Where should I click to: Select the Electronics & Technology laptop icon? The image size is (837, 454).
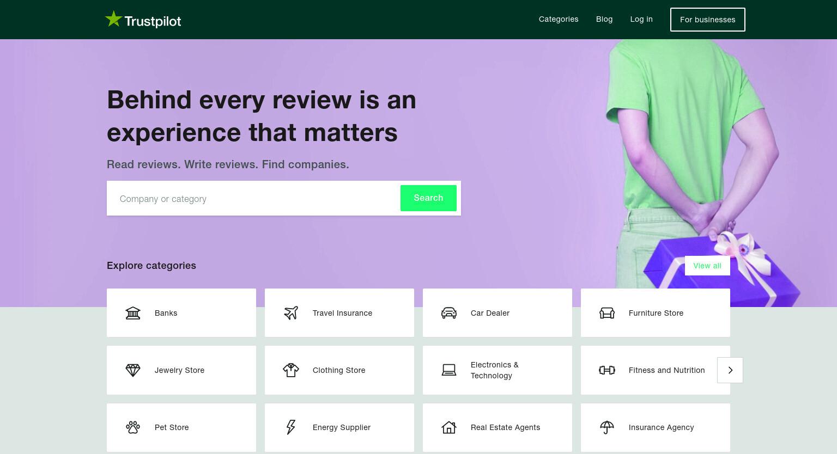[x=449, y=370]
